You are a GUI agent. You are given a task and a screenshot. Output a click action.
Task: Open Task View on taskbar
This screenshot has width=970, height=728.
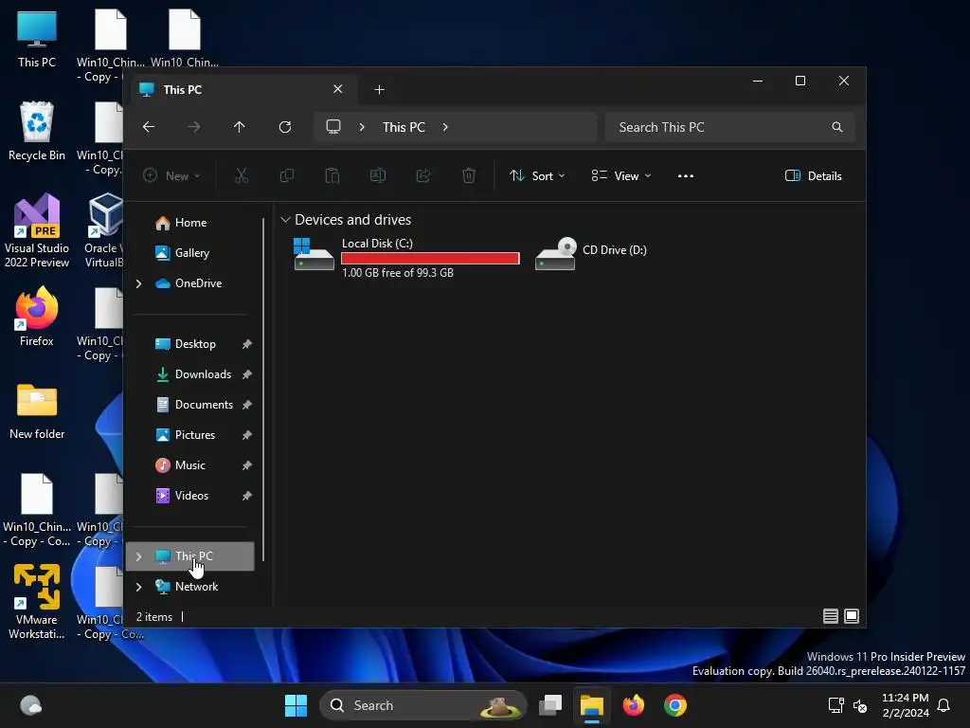click(550, 705)
